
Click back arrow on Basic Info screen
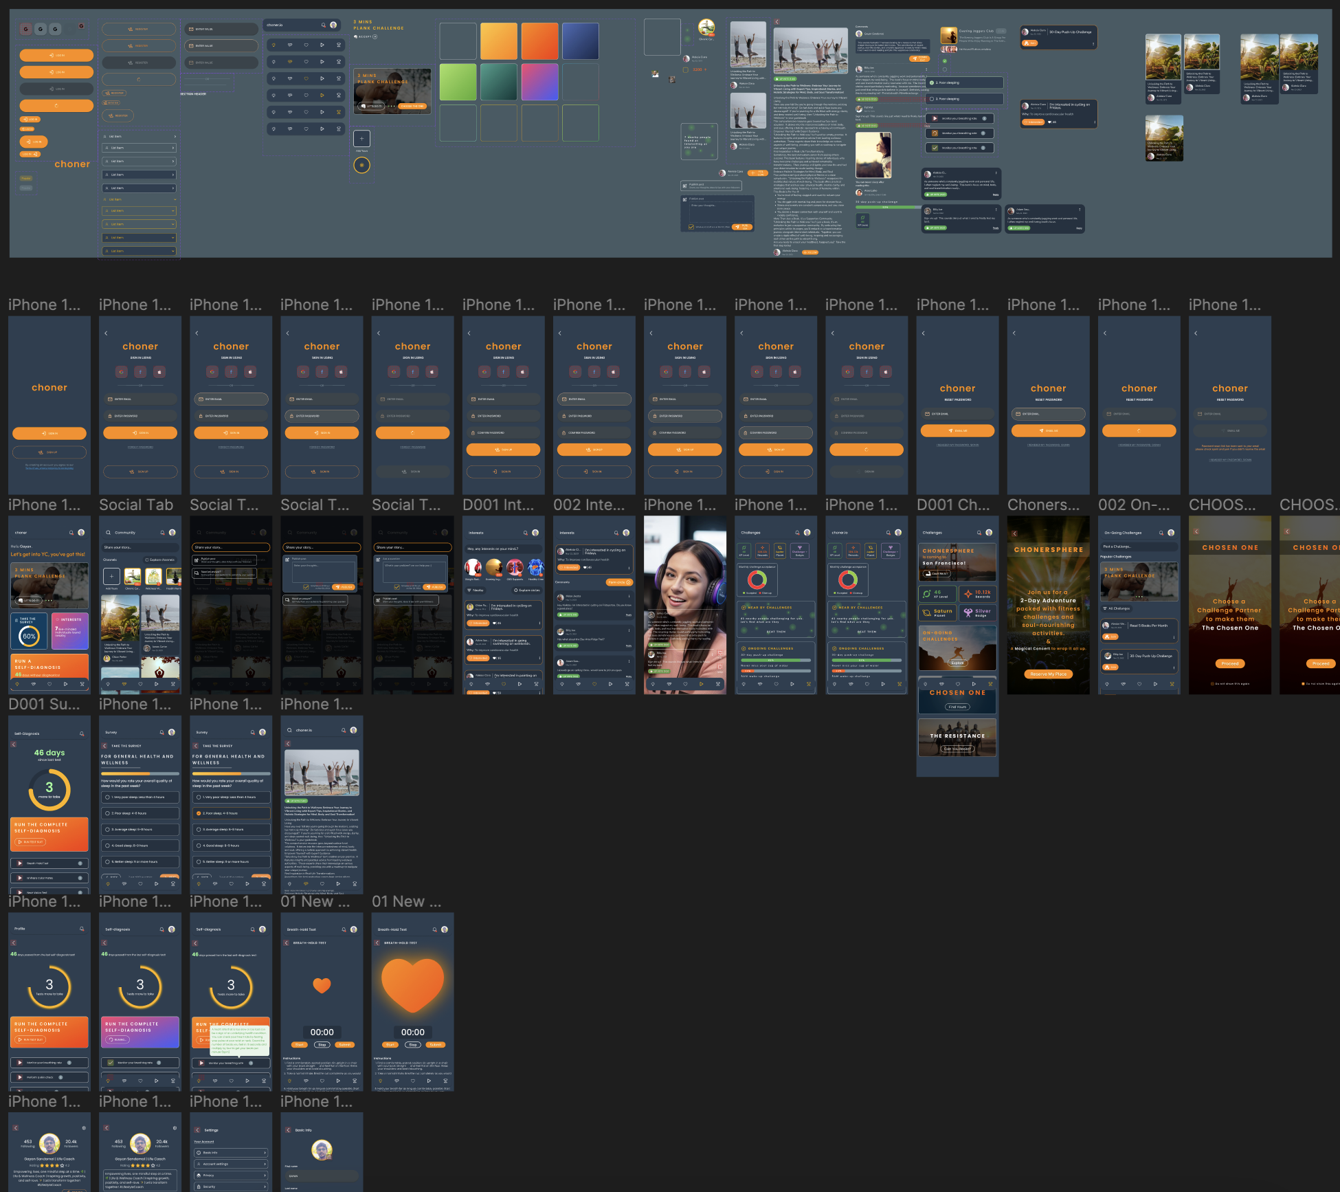[x=288, y=1129]
